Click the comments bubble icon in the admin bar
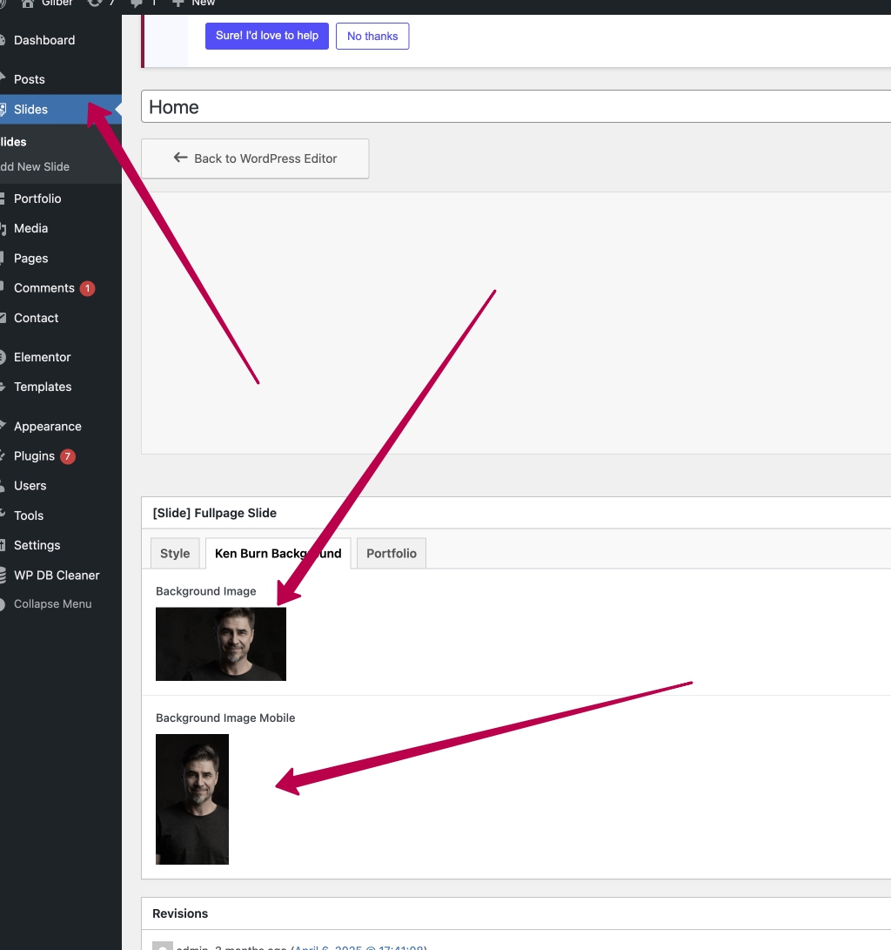Viewport: 891px width, 950px height. (x=137, y=3)
